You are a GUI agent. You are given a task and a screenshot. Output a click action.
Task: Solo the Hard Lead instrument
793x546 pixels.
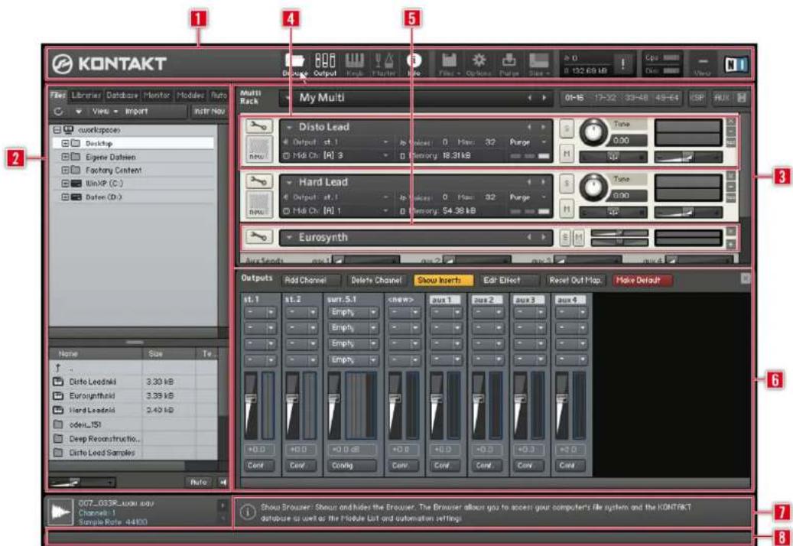click(567, 184)
